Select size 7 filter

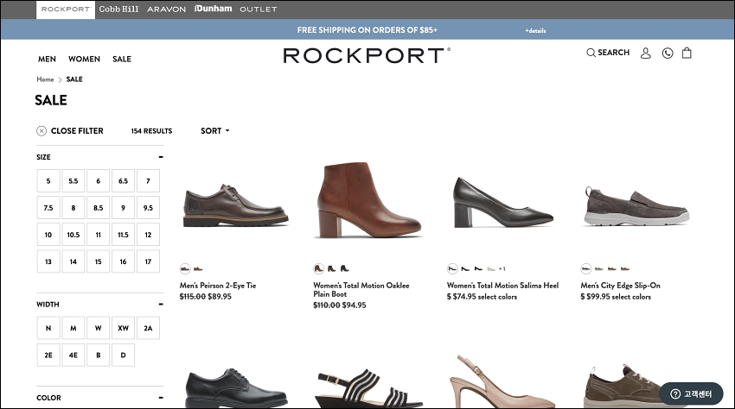tap(148, 181)
